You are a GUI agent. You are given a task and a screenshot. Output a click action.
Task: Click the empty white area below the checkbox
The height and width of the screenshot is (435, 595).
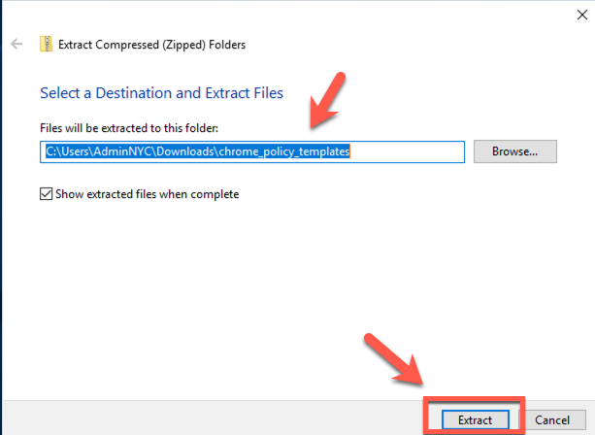tap(243, 291)
